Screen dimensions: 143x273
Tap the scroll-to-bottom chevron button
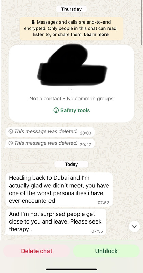pos(134,227)
